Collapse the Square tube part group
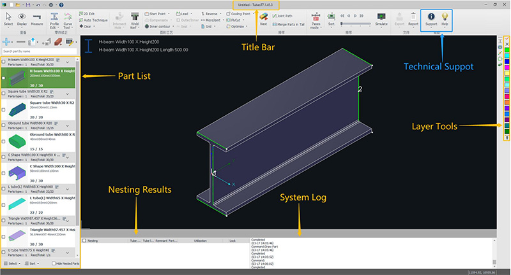This screenshot has width=511, height=275. (67, 93)
